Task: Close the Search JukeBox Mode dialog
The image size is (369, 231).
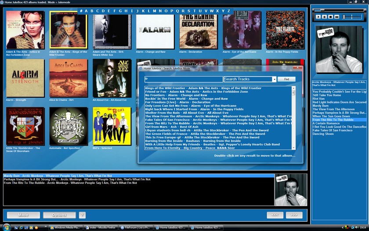Action: 297,68
